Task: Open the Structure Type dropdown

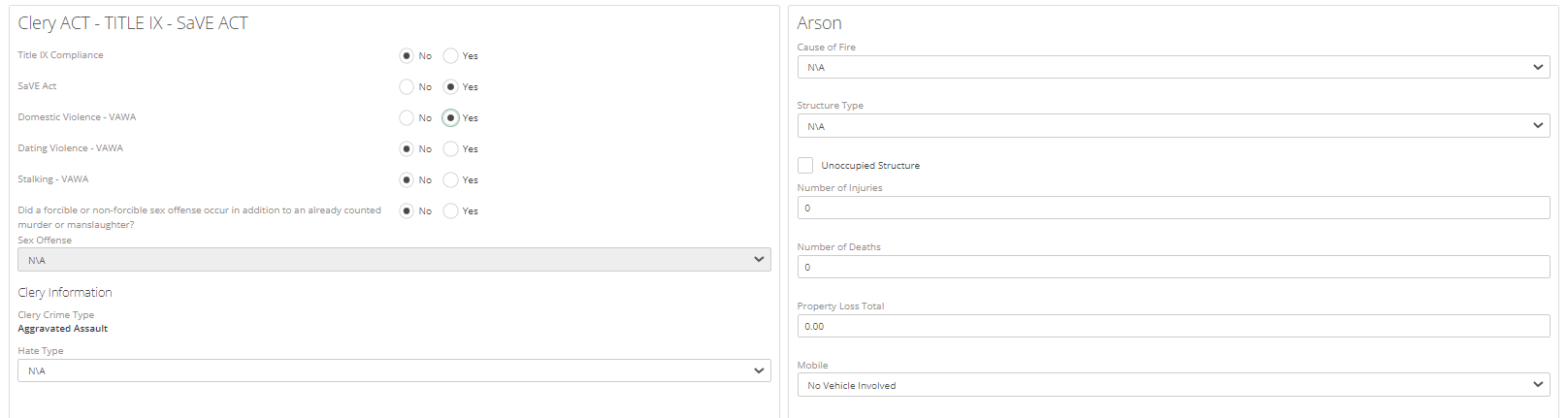Action: (1173, 126)
